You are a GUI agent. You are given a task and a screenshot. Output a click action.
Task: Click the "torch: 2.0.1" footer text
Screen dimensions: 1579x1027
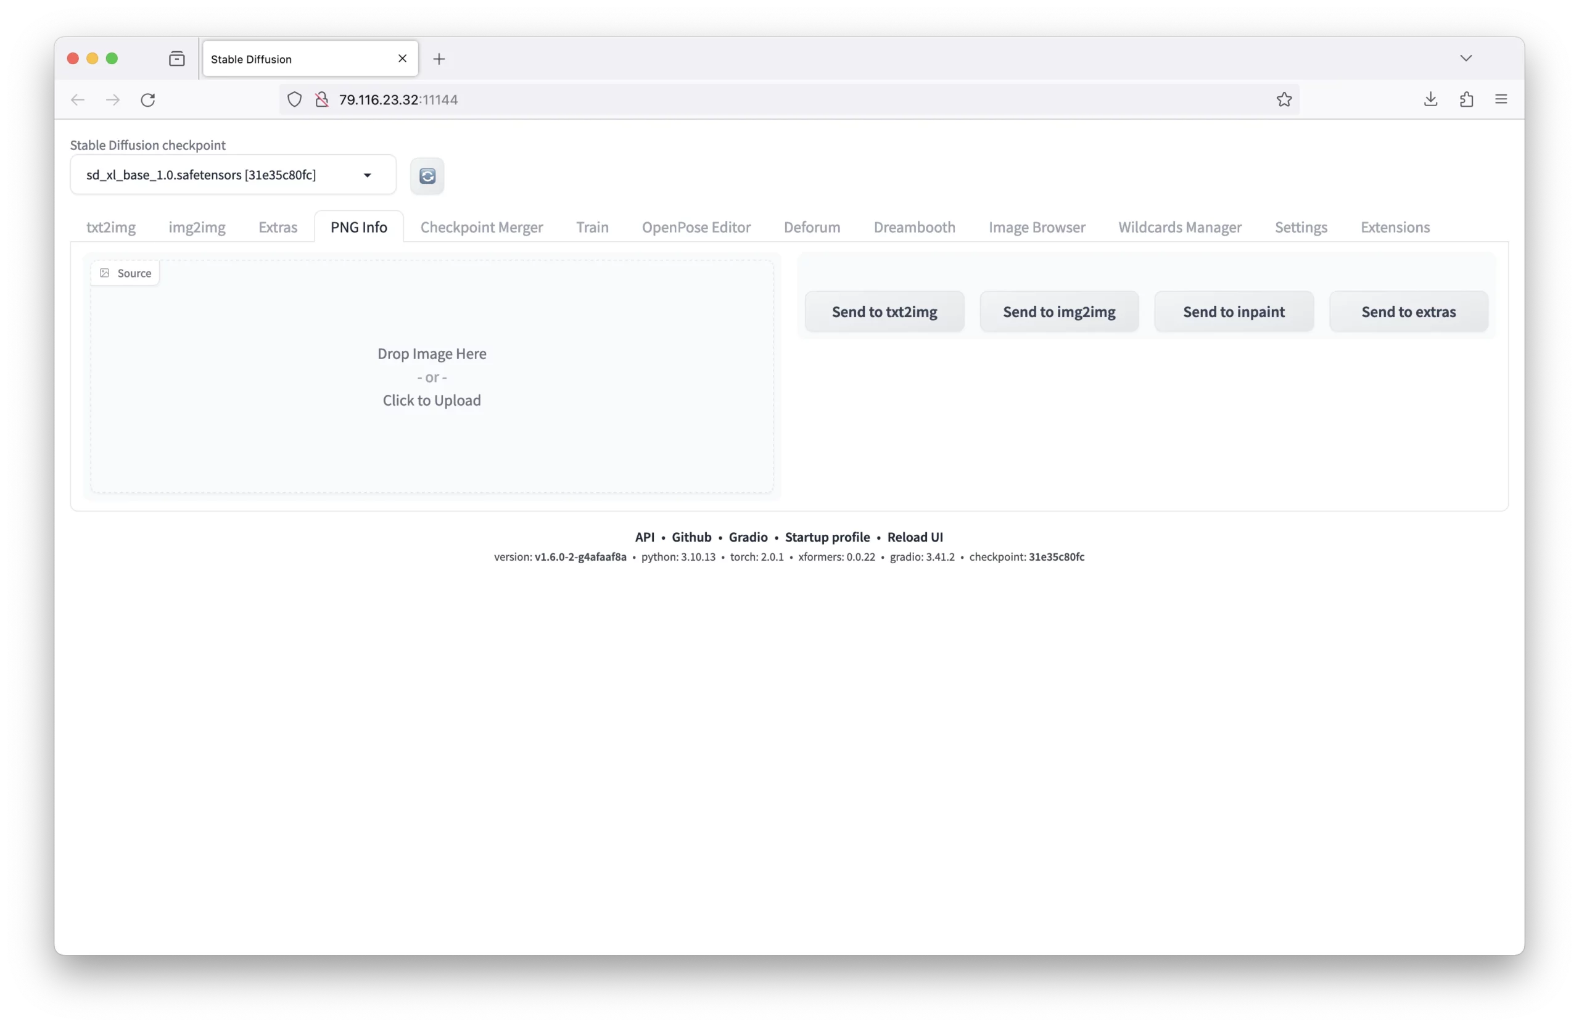click(756, 557)
